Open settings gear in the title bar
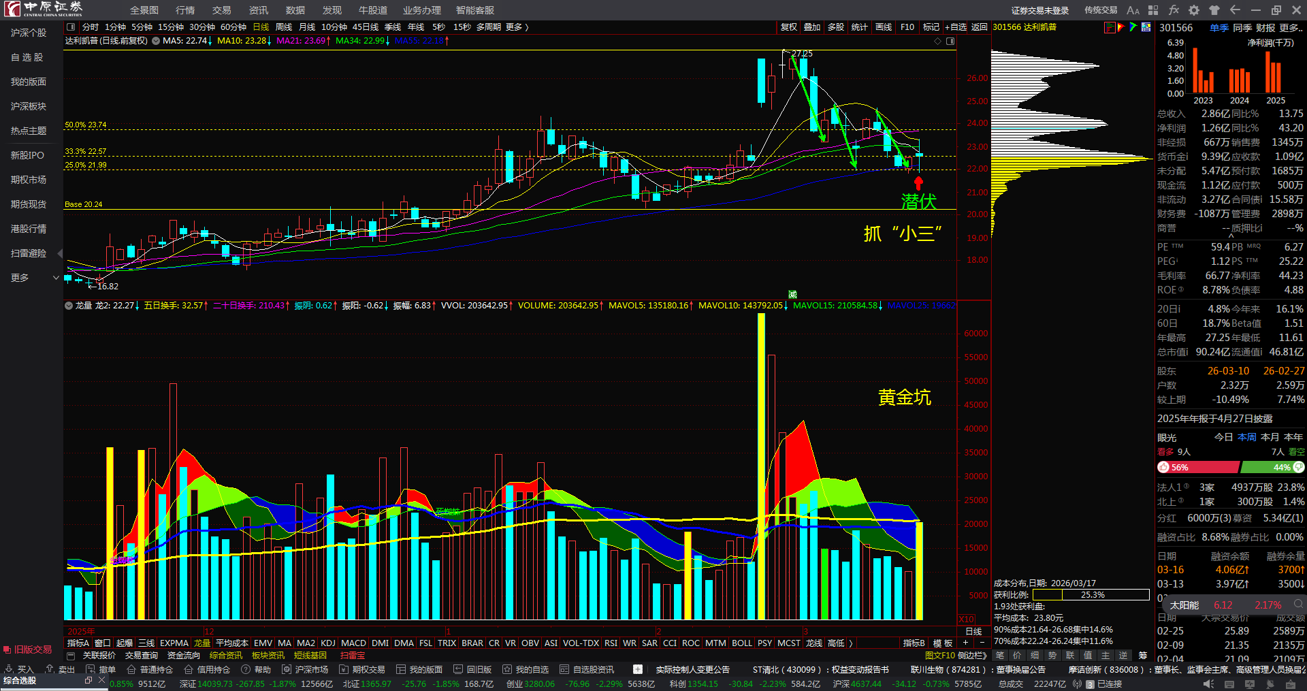Image resolution: width=1307 pixels, height=691 pixels. click(x=1194, y=10)
